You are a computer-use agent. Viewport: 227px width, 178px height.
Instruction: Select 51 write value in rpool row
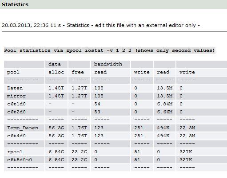coord(137,152)
